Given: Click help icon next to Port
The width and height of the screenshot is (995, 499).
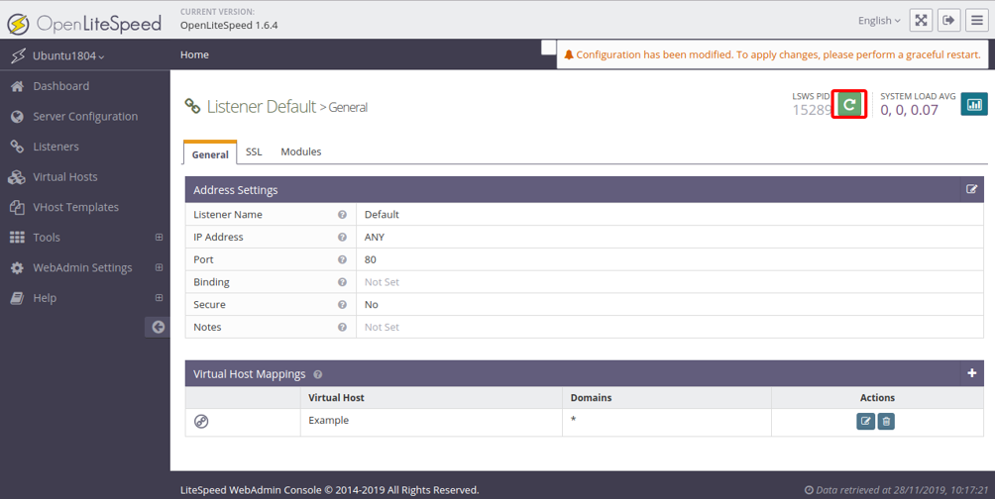Looking at the screenshot, I should point(342,259).
